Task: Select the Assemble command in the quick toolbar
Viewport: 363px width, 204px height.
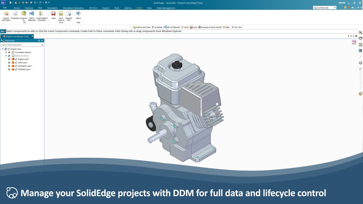Action: click(x=156, y=27)
